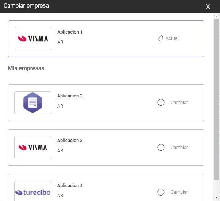
Task: Click the refresh icon for Aplicacion 2
Action: point(161,103)
